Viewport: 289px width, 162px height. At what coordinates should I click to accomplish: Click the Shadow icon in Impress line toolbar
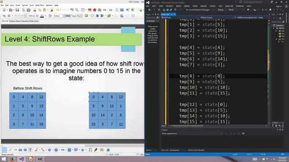(x=86, y=16)
